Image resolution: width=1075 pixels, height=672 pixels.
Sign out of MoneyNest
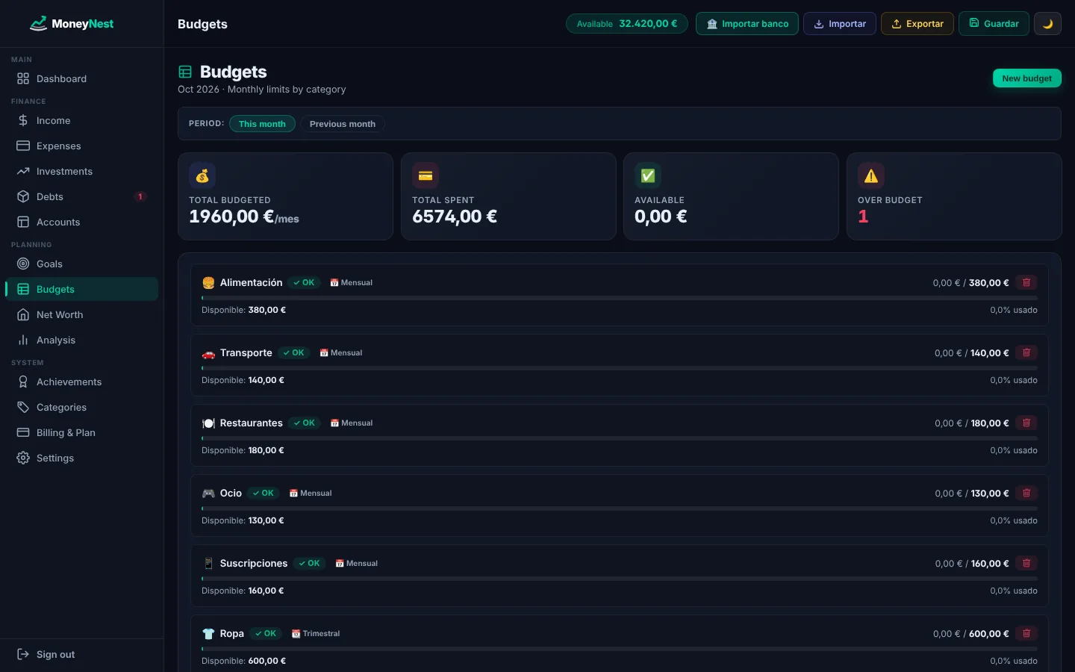[81, 654]
